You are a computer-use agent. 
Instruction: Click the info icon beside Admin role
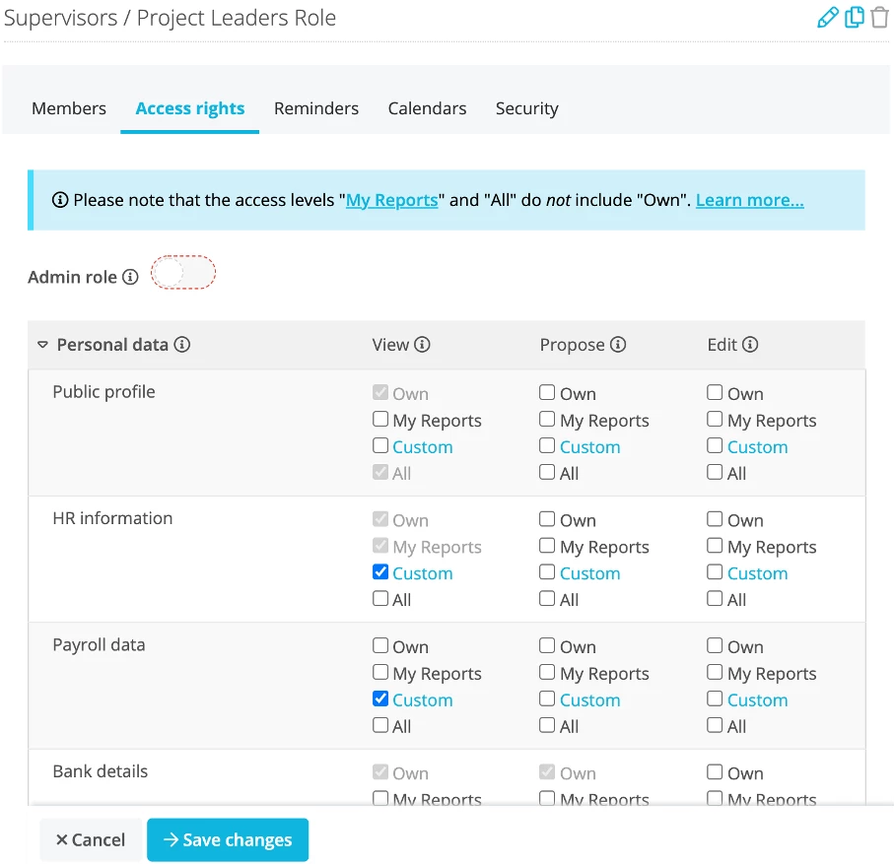click(x=130, y=277)
